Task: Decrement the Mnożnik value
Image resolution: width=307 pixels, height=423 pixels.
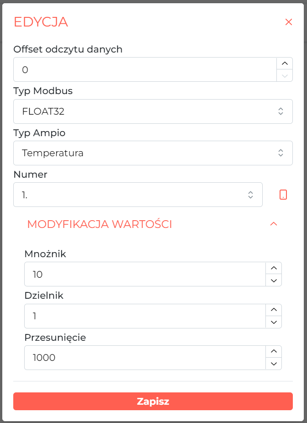Action: tap(274, 280)
